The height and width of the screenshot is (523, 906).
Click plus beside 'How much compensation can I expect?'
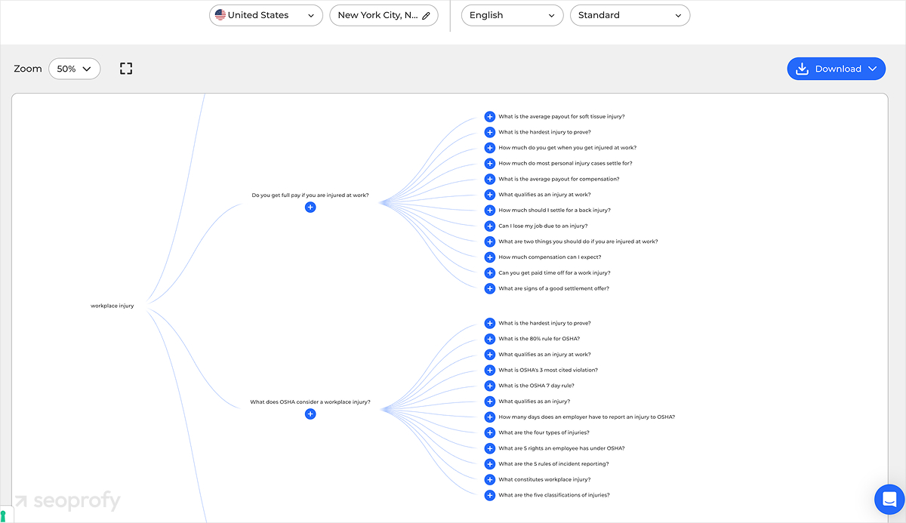[x=490, y=257]
